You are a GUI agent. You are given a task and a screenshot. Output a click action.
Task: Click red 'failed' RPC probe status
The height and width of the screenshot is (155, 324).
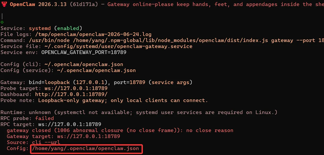coord(45,118)
